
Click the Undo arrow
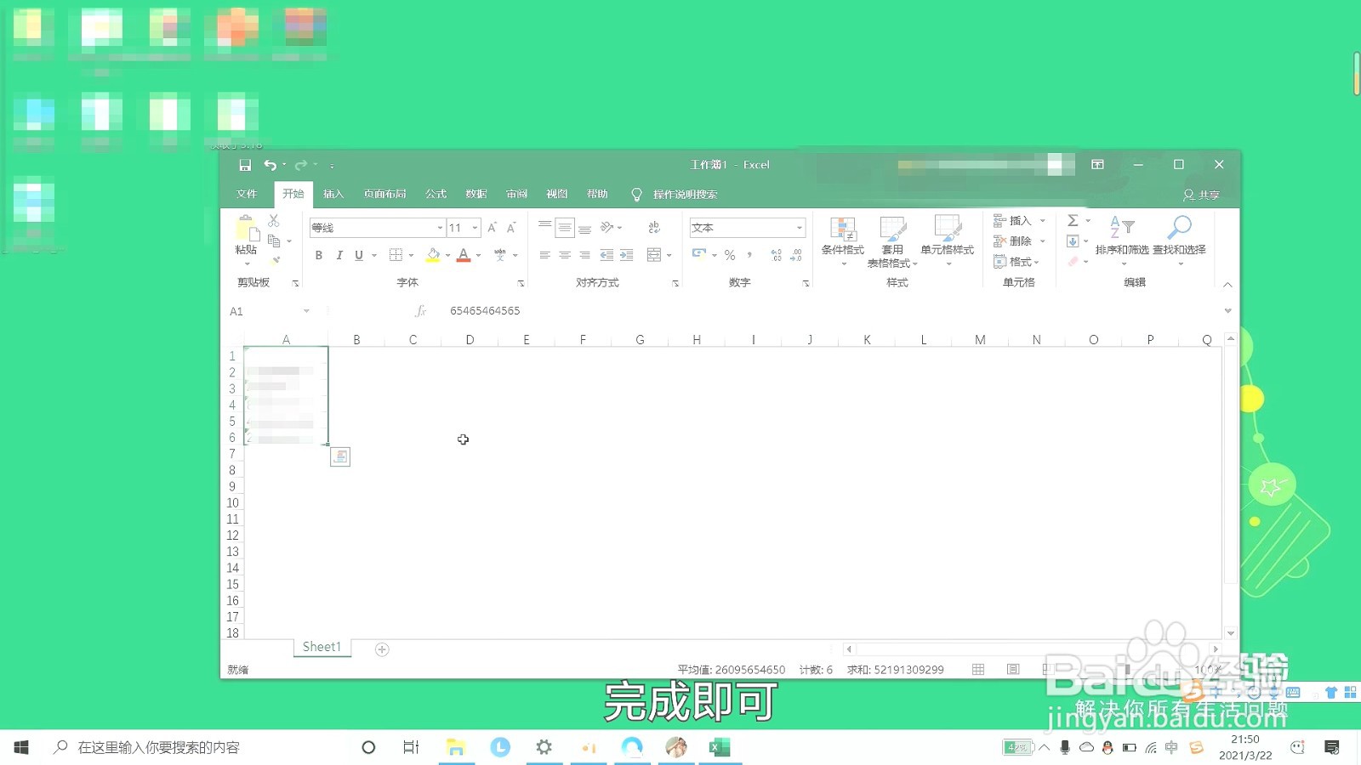pyautogui.click(x=270, y=165)
